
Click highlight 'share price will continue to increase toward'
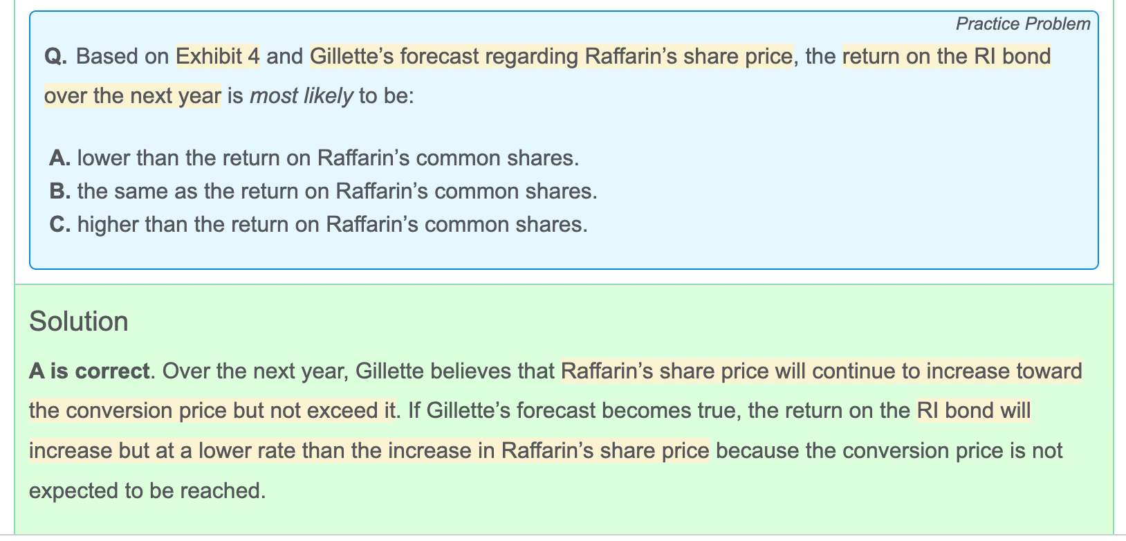pyautogui.click(x=822, y=372)
